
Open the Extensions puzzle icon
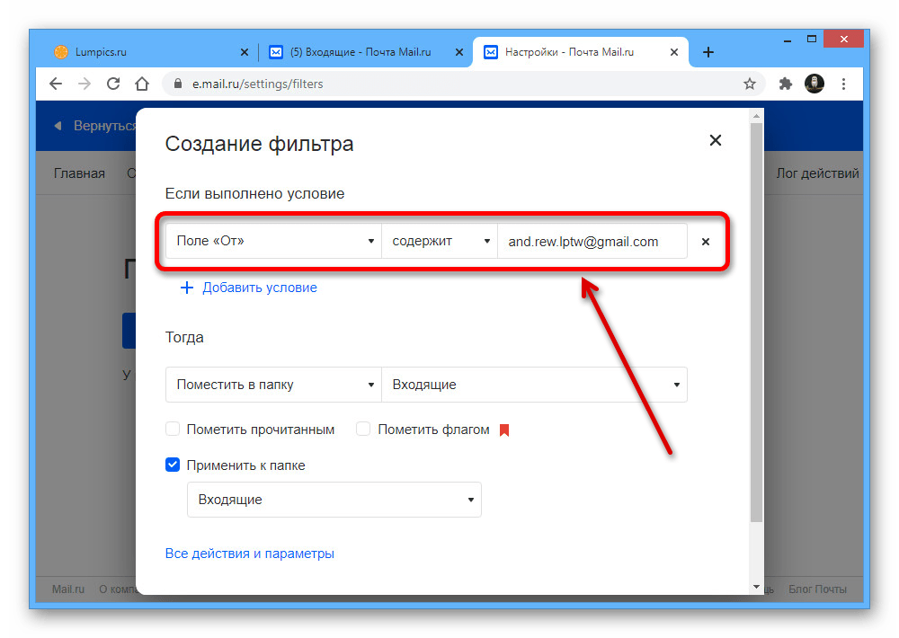click(786, 84)
